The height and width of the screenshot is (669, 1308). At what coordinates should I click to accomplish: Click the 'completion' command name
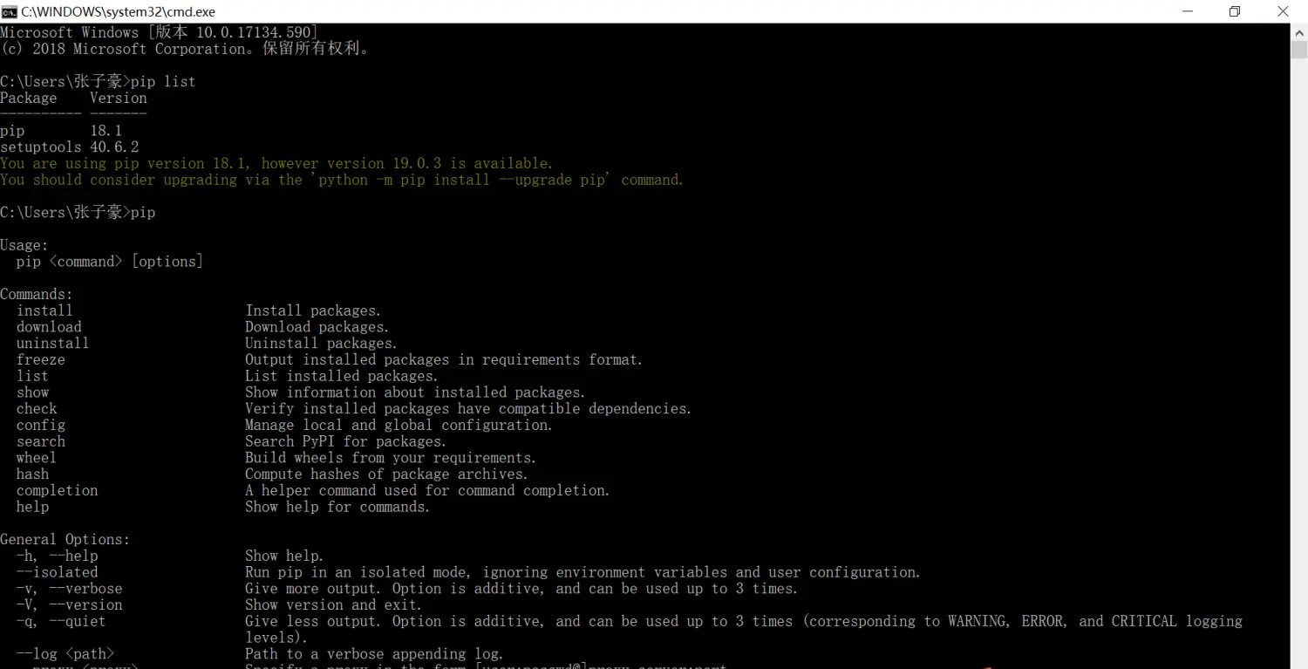pyautogui.click(x=57, y=490)
